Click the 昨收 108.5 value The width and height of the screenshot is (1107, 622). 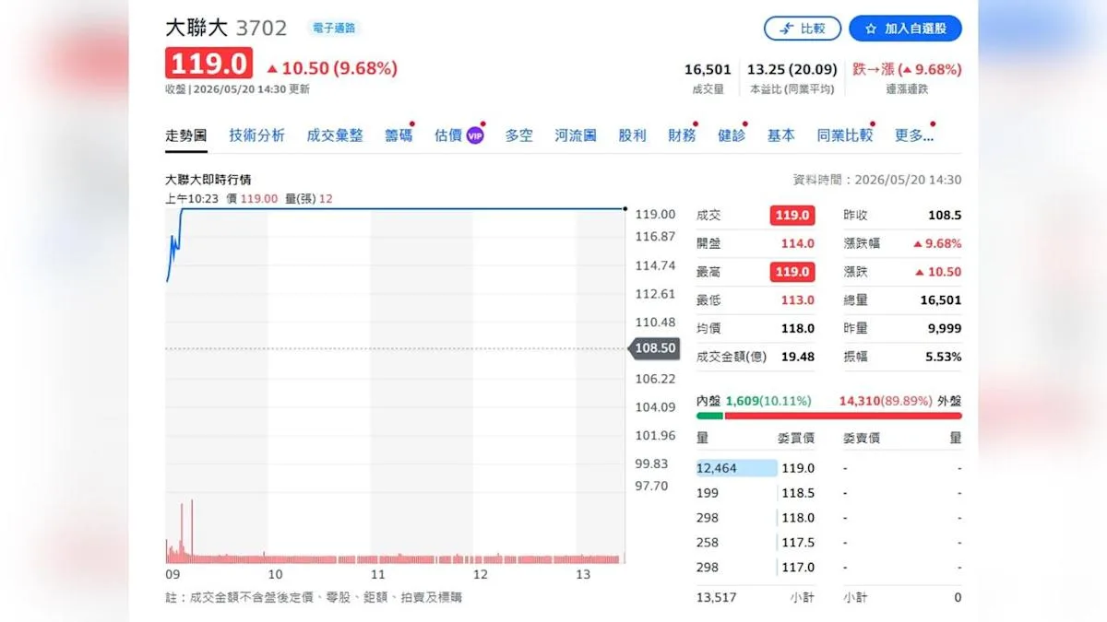[945, 216]
